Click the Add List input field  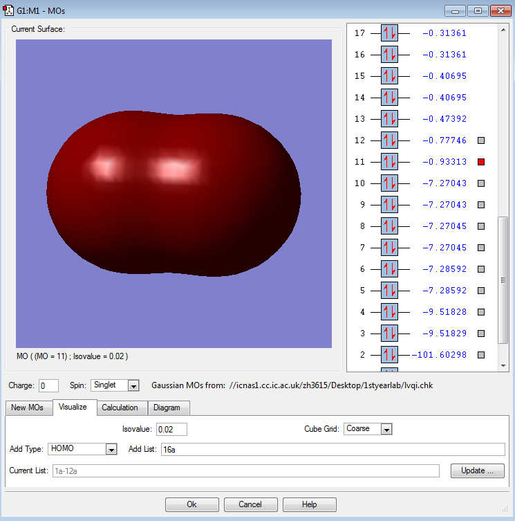pyautogui.click(x=333, y=449)
